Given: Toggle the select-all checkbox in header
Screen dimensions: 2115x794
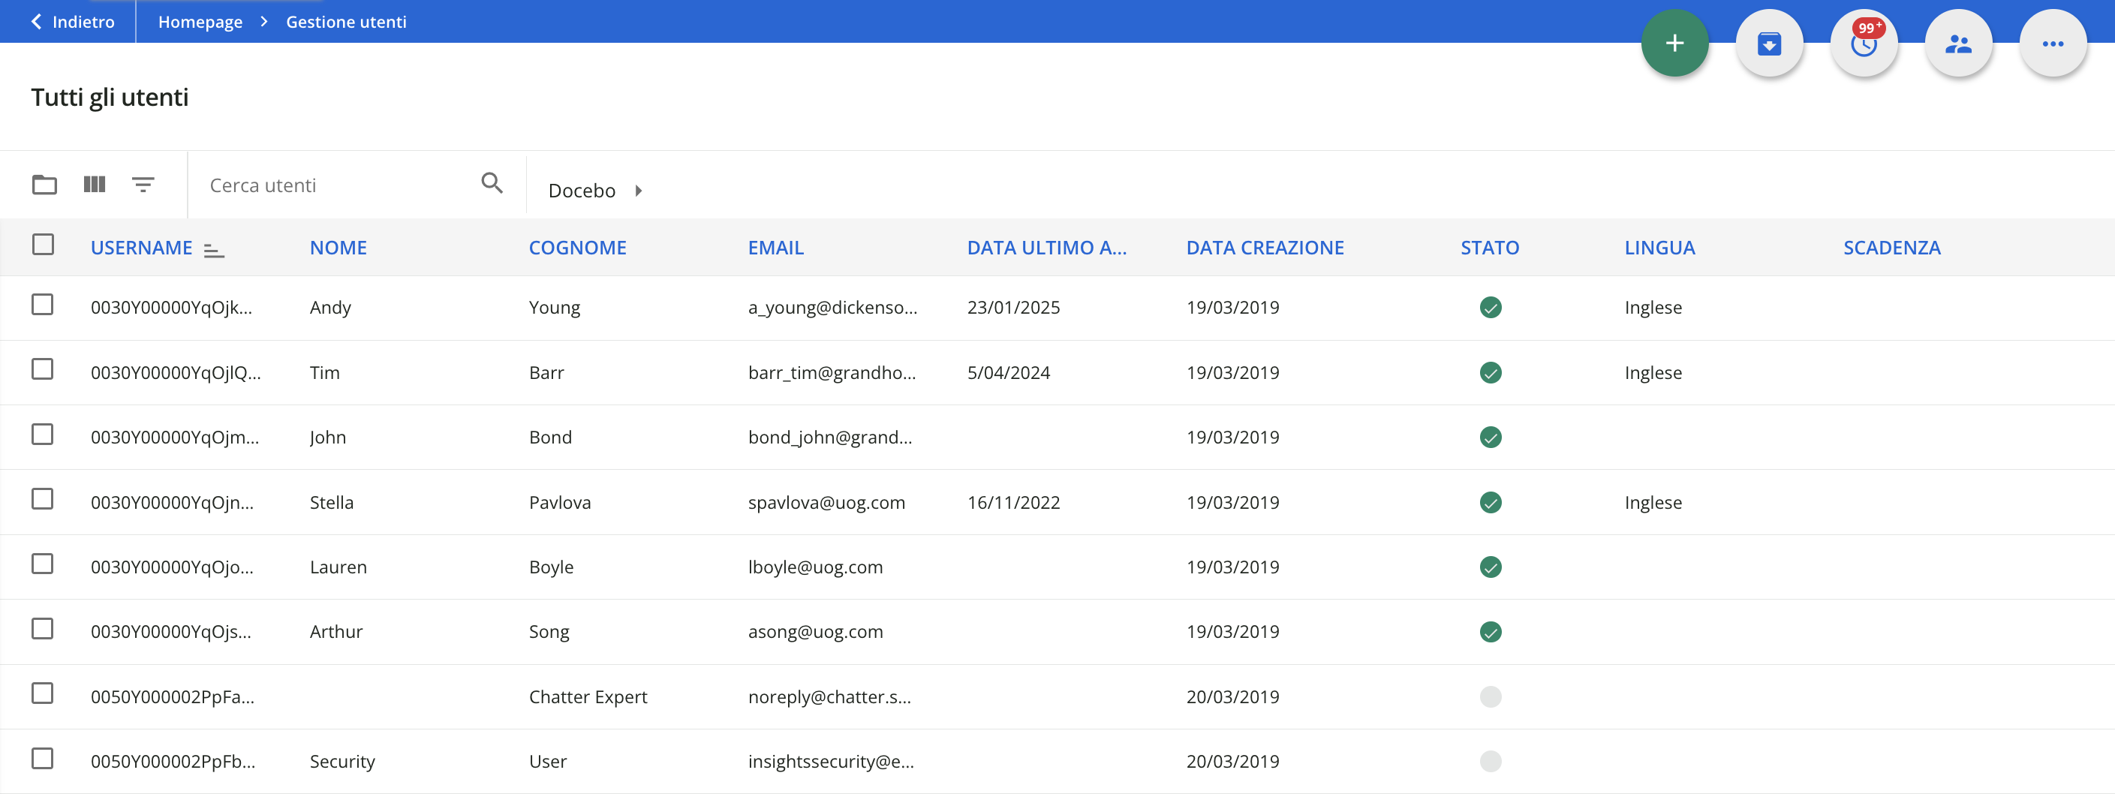Looking at the screenshot, I should click(43, 245).
